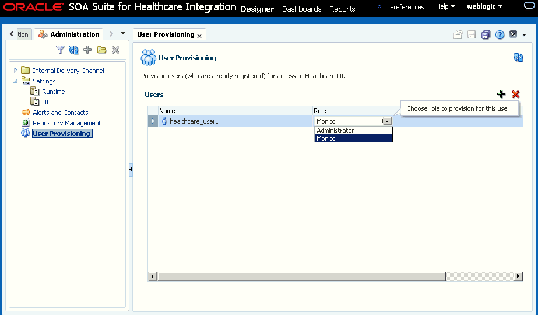
Task: Open Runtime settings item
Action: tap(53, 92)
